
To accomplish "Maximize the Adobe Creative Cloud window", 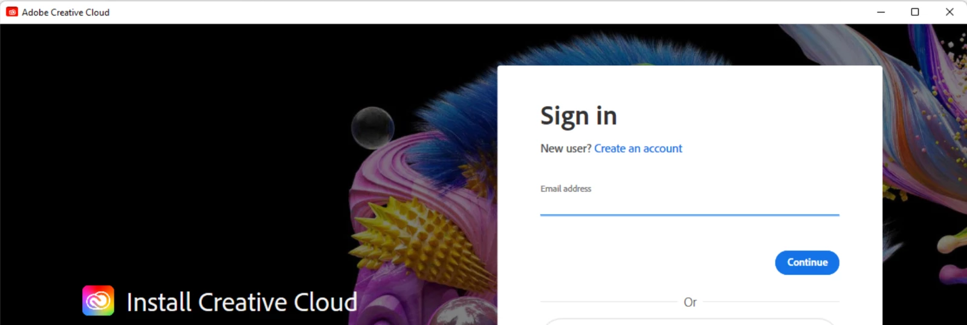I will point(915,12).
